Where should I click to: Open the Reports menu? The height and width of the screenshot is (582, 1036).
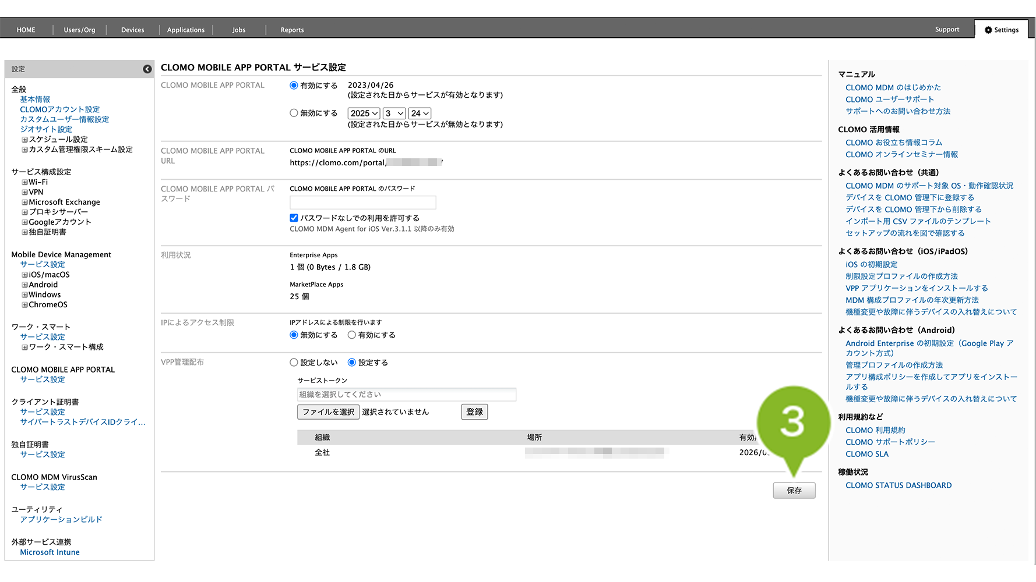pos(292,30)
